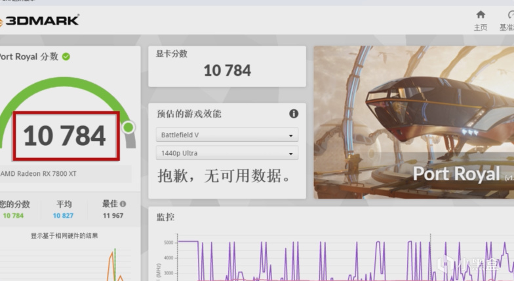Viewport: 514px width, 281px height.
Task: Click the 显卡分数 value 10 784
Action: tap(227, 71)
